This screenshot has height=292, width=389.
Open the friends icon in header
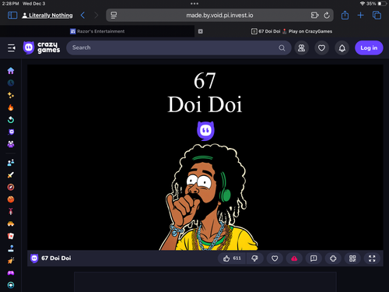[301, 47]
